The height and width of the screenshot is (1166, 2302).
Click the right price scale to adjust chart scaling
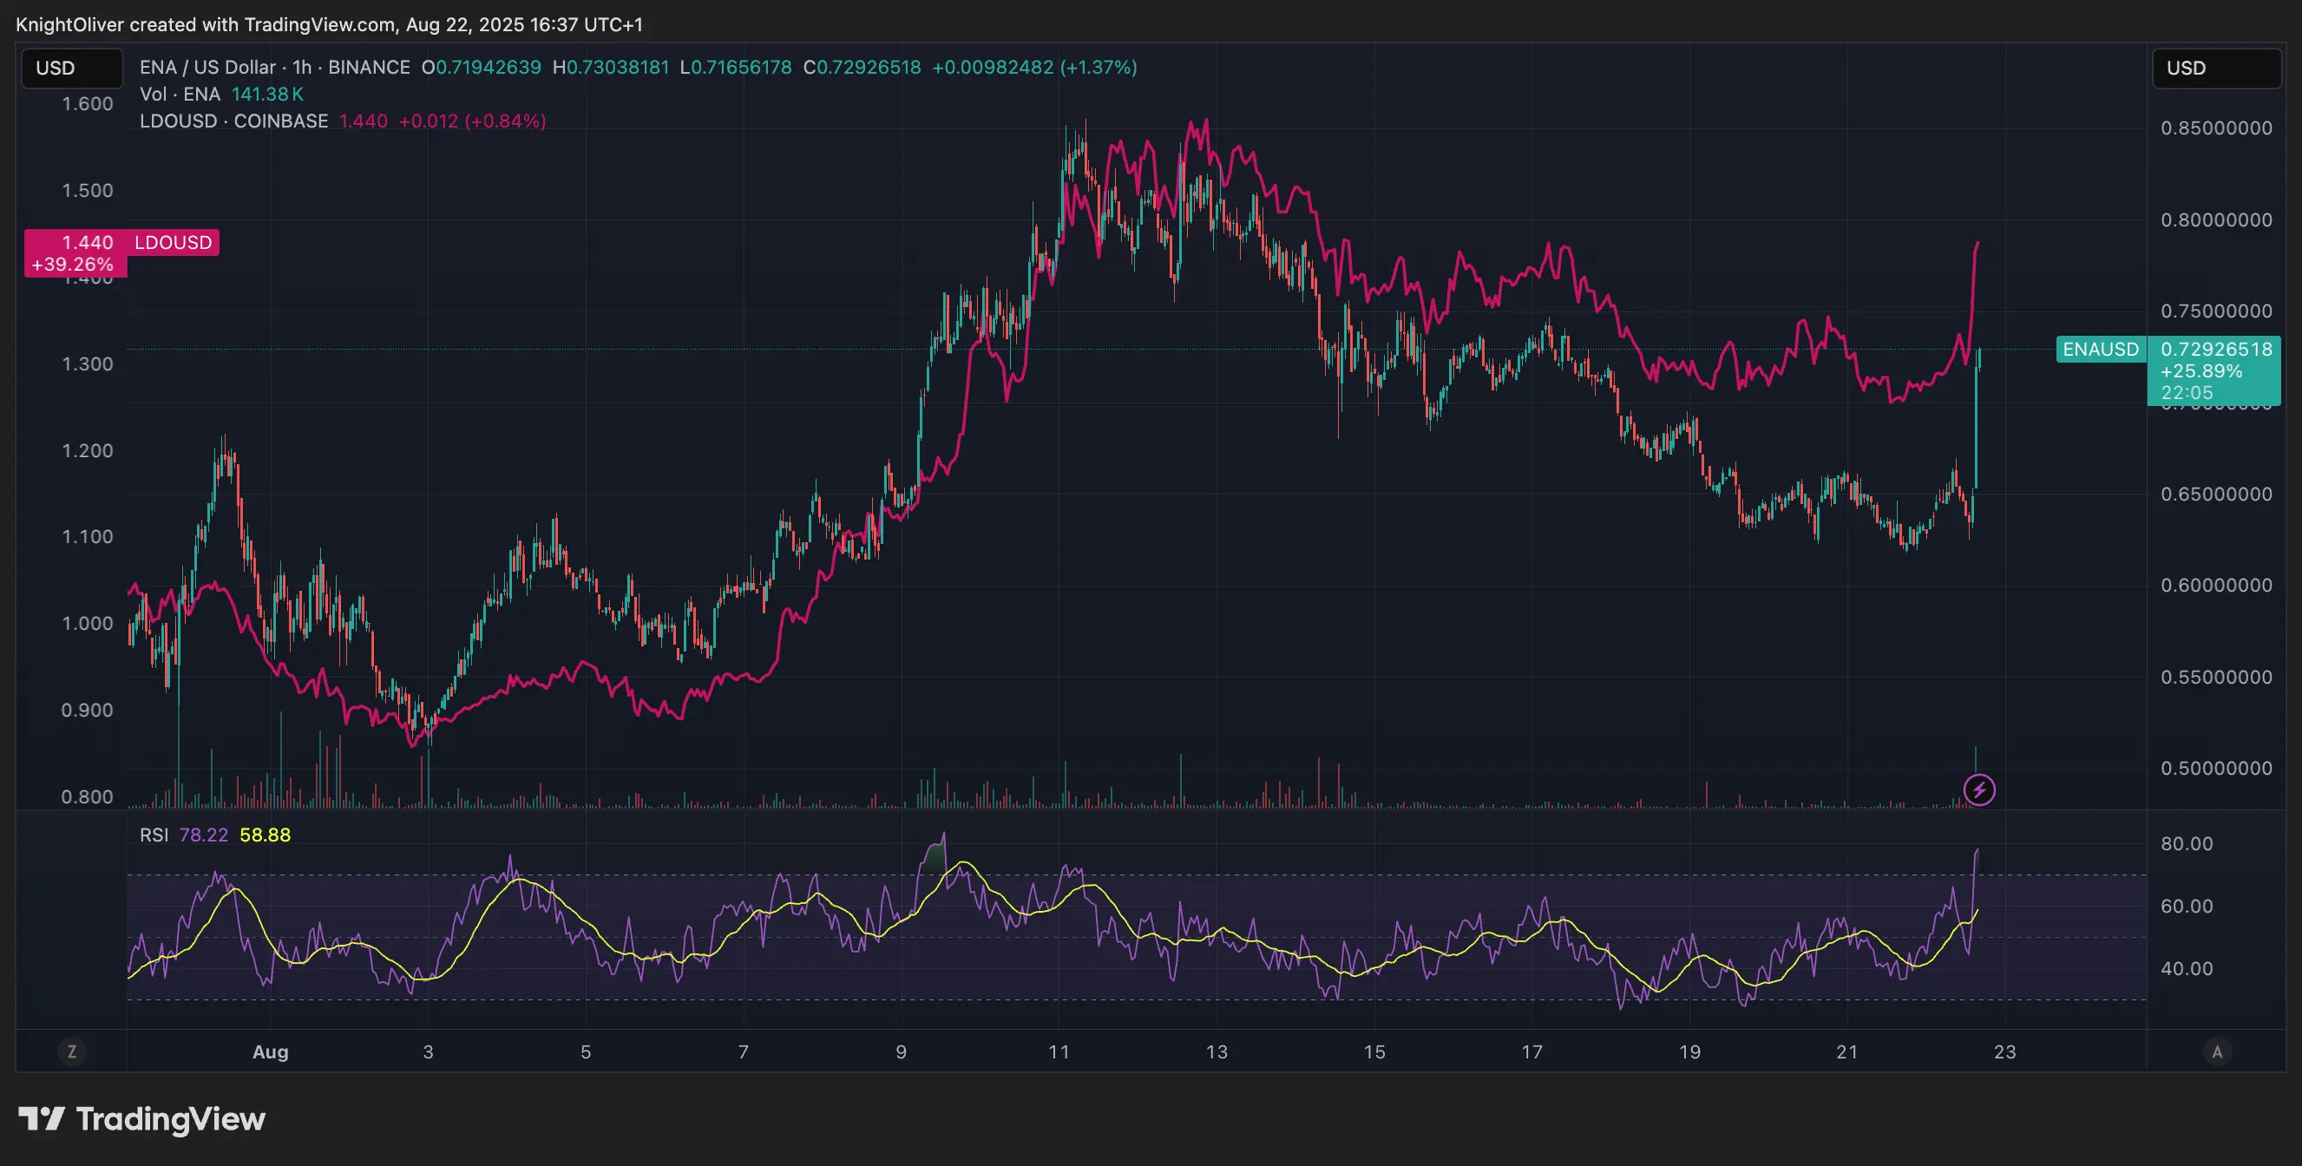point(2217,580)
